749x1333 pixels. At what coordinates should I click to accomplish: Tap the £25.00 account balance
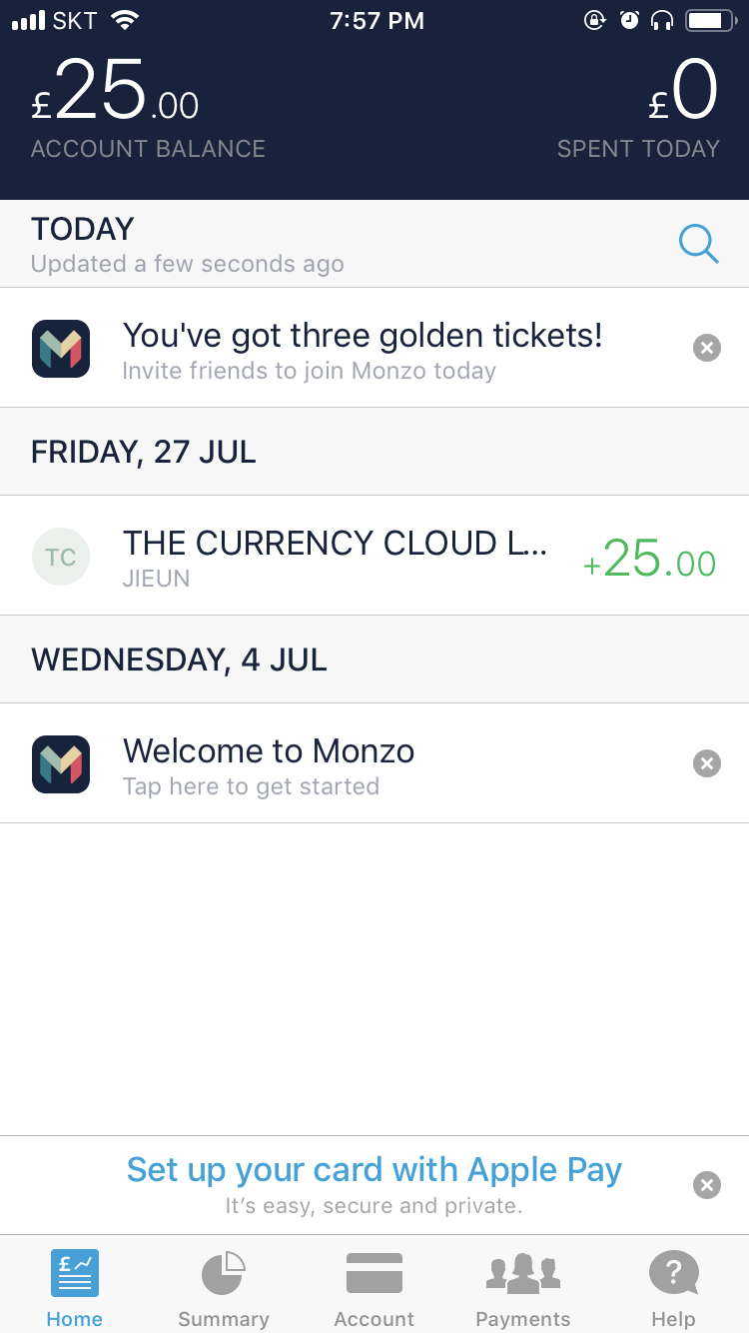coord(116,95)
